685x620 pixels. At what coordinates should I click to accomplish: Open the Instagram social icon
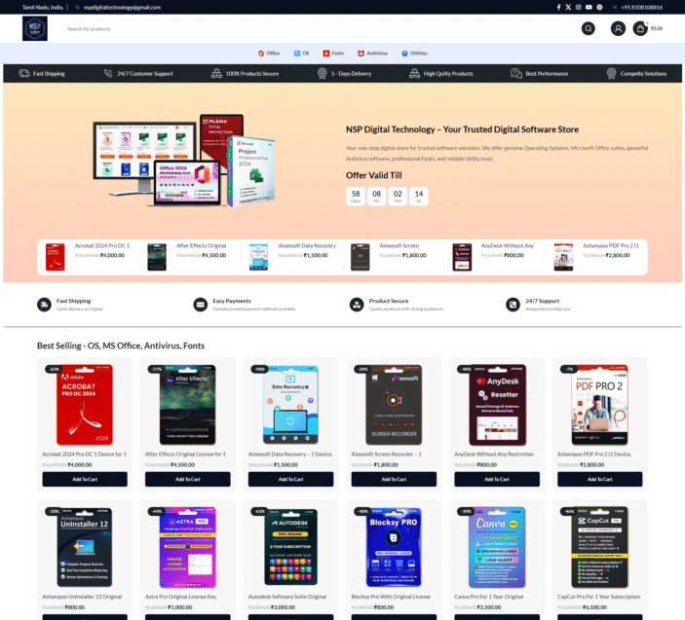click(579, 7)
